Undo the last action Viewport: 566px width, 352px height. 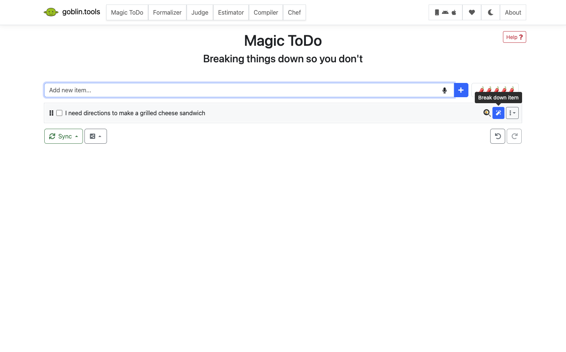click(498, 136)
